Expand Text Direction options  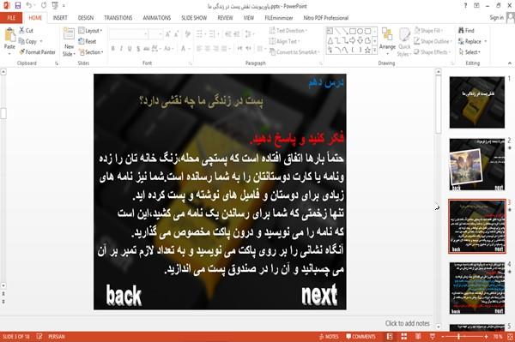[288, 31]
